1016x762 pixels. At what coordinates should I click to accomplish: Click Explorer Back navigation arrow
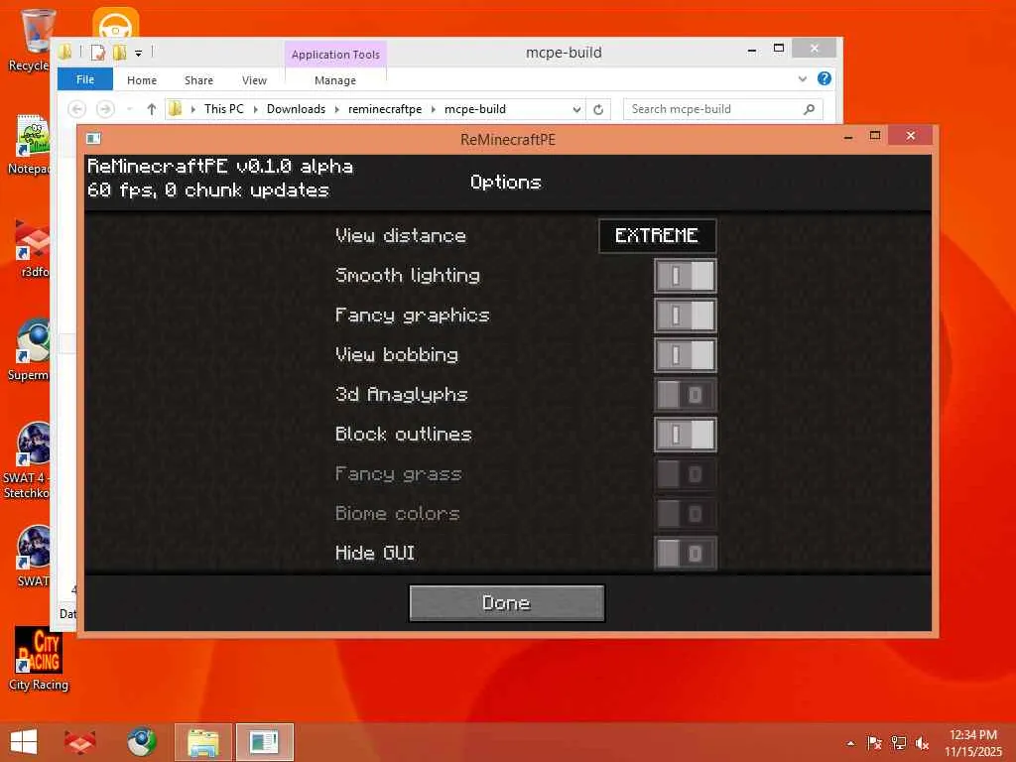click(x=77, y=109)
